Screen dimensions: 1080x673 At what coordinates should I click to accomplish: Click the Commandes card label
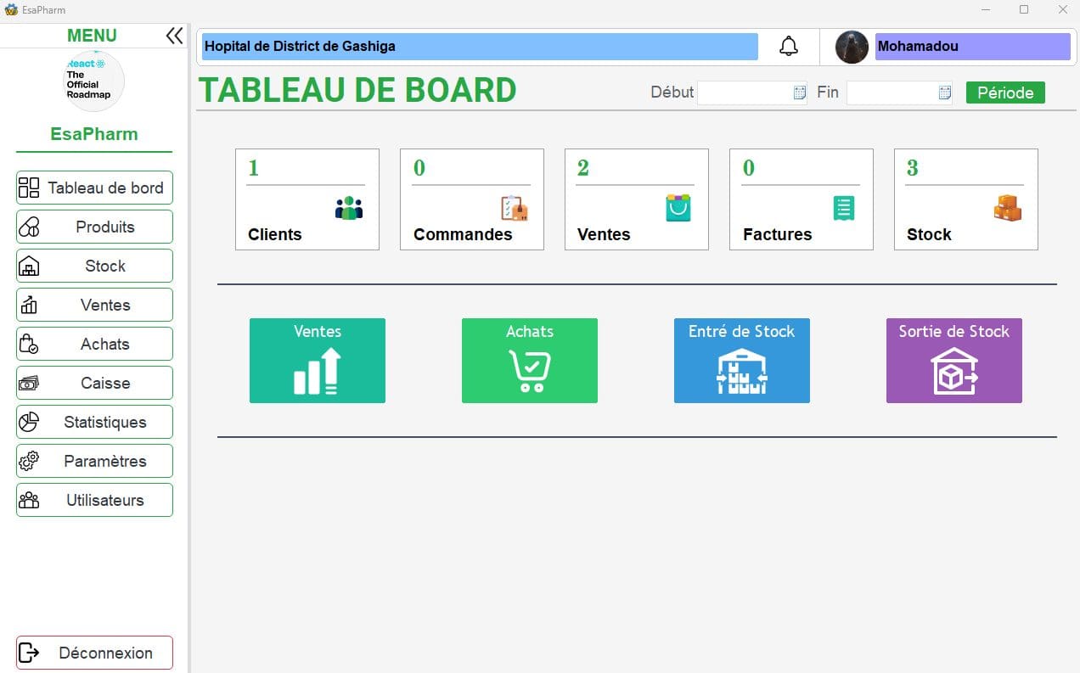point(463,234)
